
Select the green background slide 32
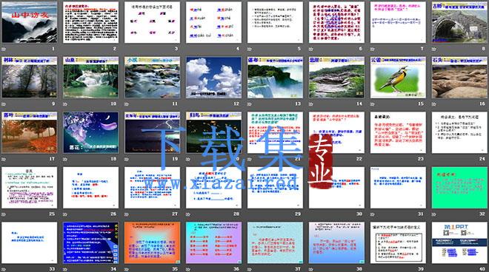coord(459,187)
